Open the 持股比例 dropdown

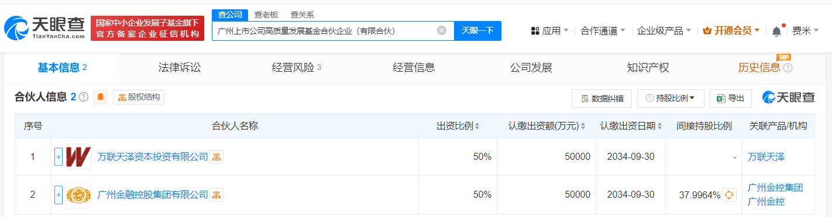tap(671, 99)
